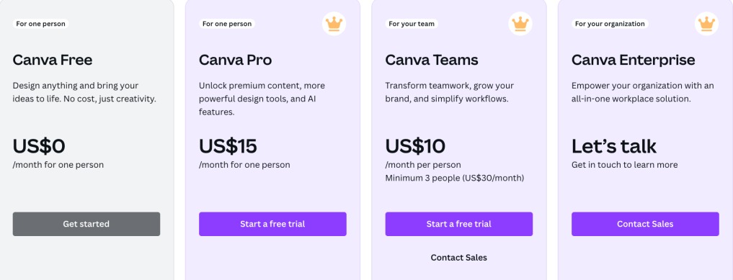Click the 'Minimum 3 people' pricing note
Image resolution: width=733 pixels, height=280 pixels.
[x=454, y=179]
